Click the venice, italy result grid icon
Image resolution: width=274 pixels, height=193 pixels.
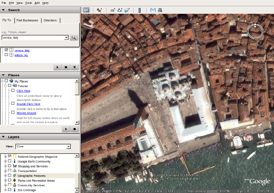(11, 50)
